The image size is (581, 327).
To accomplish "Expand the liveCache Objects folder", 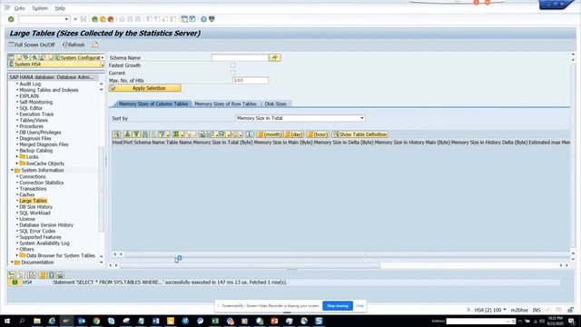I will [x=17, y=163].
